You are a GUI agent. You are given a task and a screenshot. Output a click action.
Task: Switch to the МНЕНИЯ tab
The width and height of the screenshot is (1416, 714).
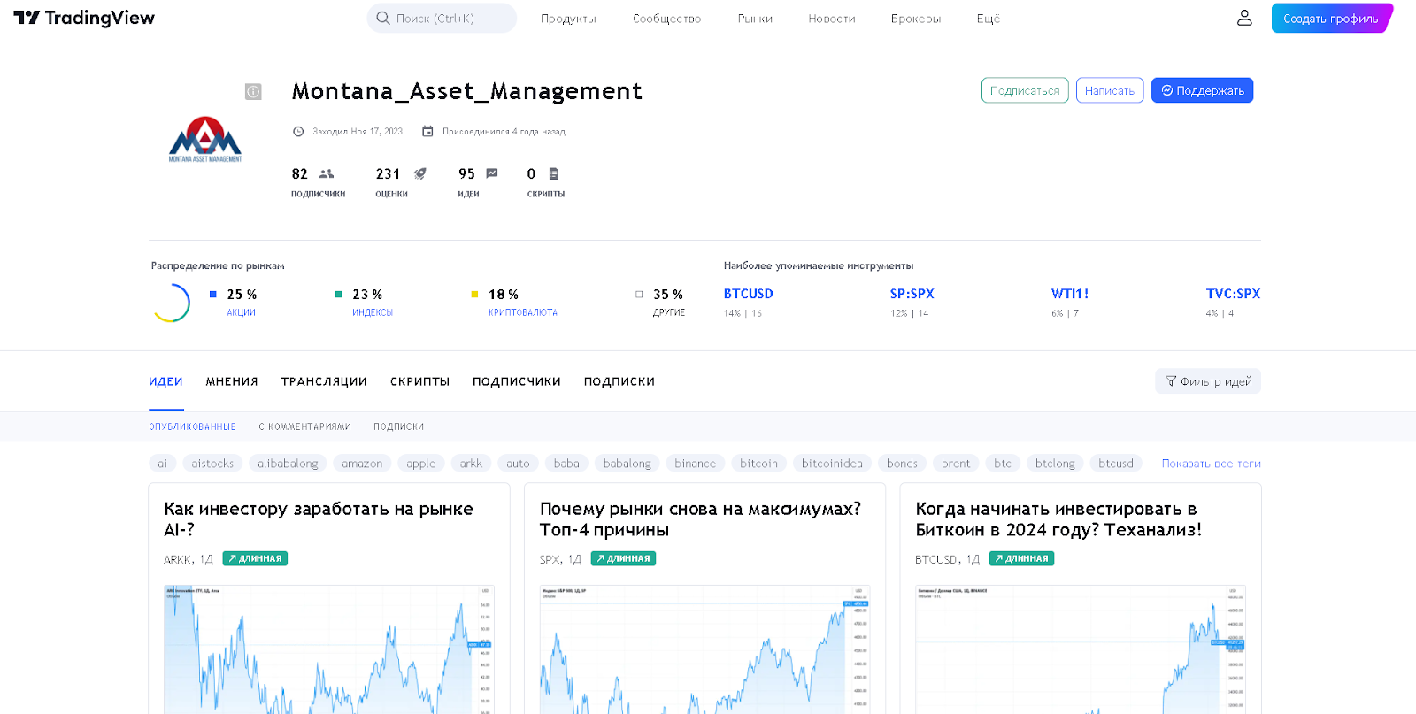(232, 381)
